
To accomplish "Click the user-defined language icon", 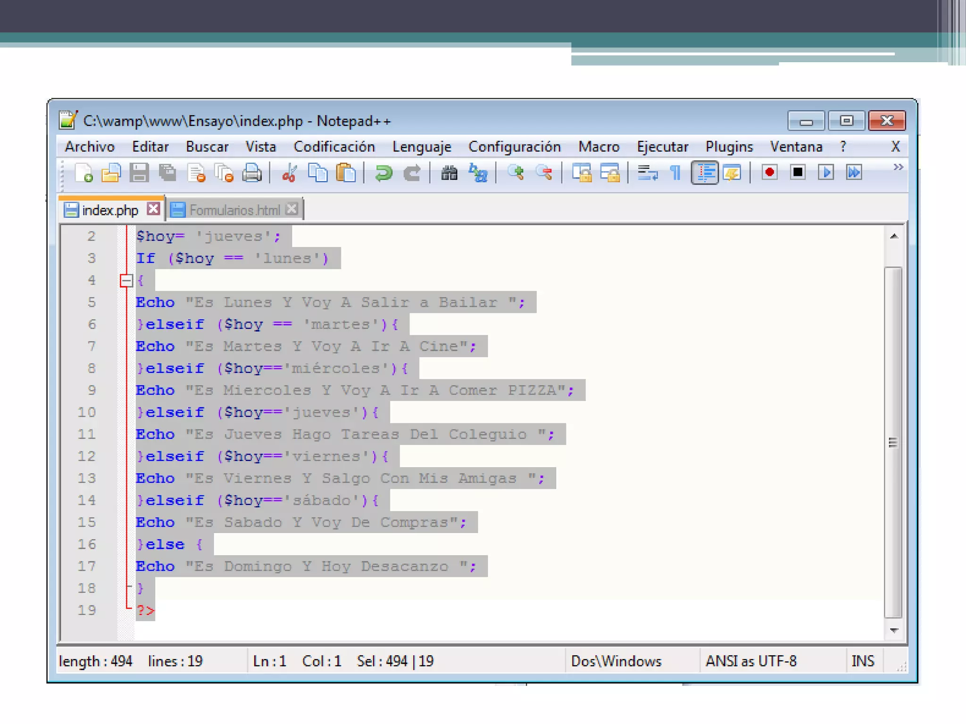I will (732, 173).
